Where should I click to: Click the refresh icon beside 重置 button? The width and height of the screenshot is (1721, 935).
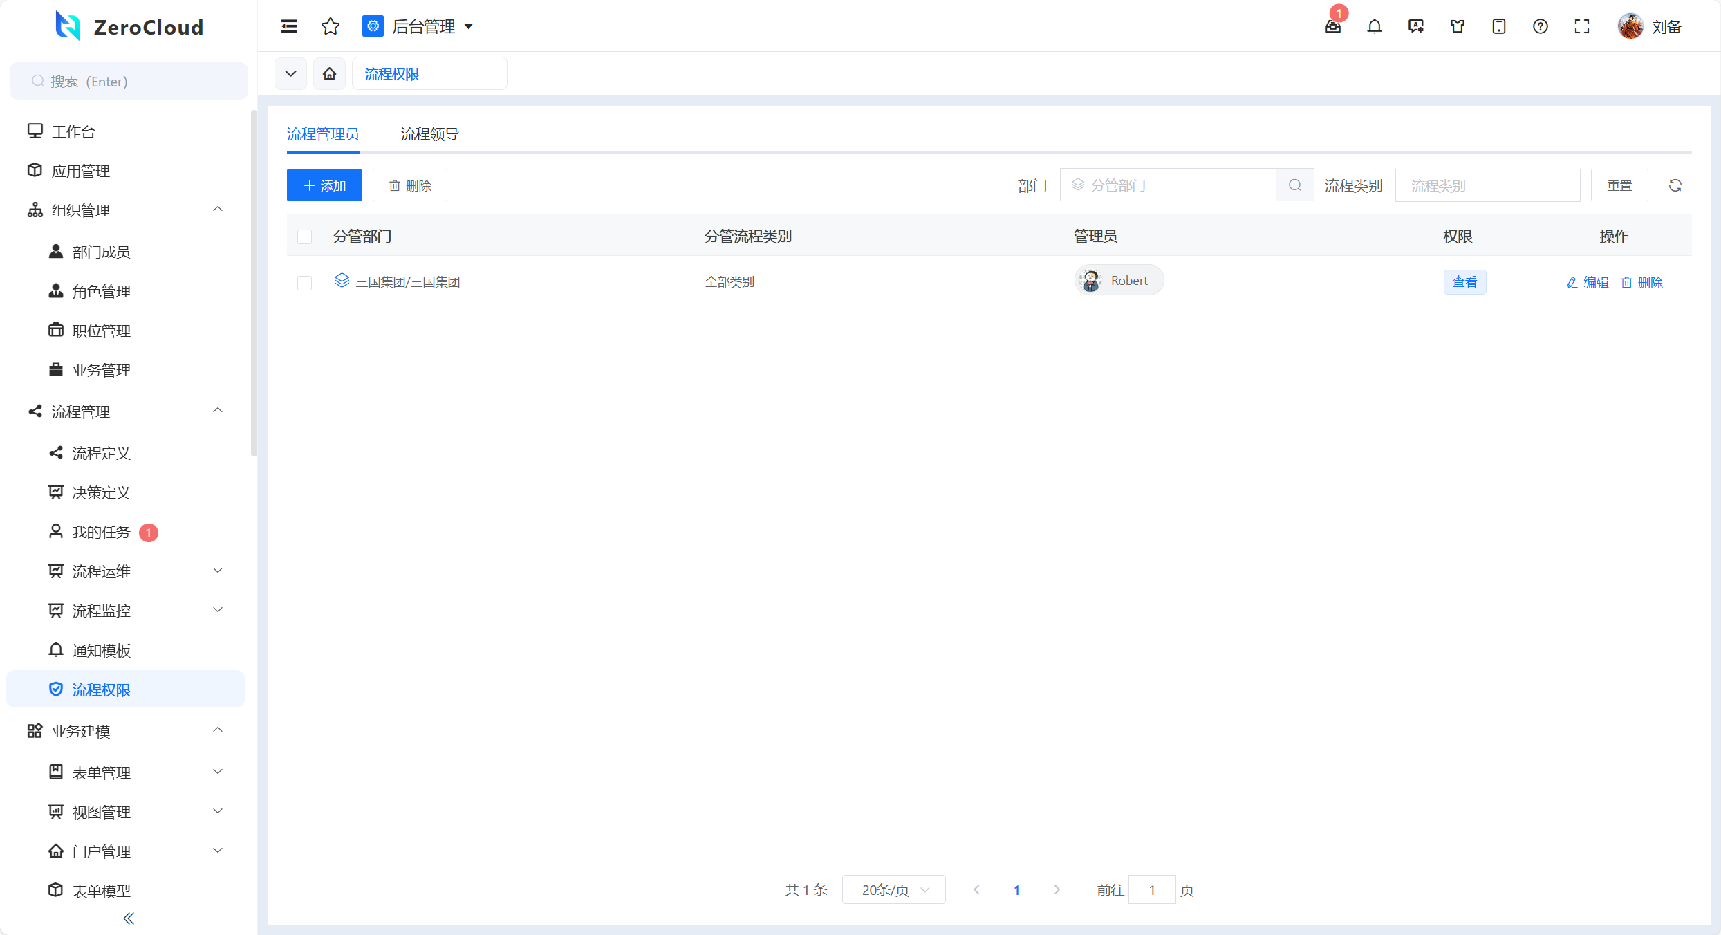[1675, 185]
